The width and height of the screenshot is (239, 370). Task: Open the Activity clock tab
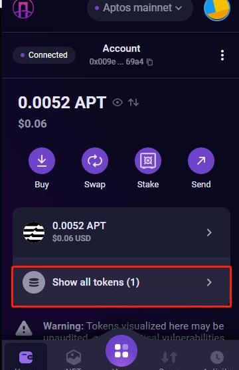[x=217, y=358]
